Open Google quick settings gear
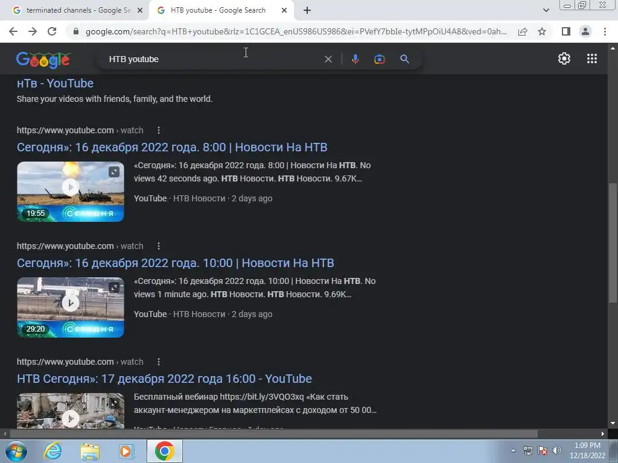Image resolution: width=618 pixels, height=463 pixels. pos(564,58)
